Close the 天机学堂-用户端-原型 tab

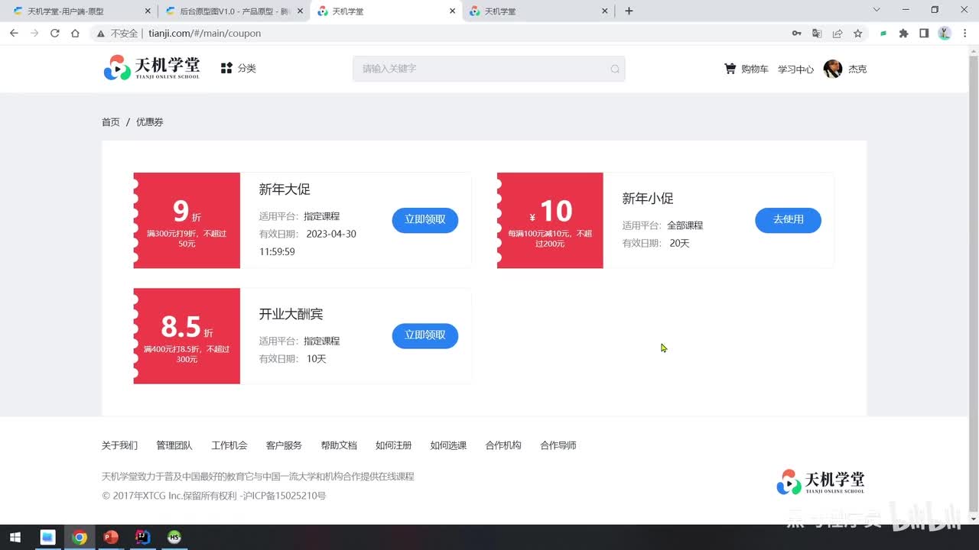(x=148, y=11)
